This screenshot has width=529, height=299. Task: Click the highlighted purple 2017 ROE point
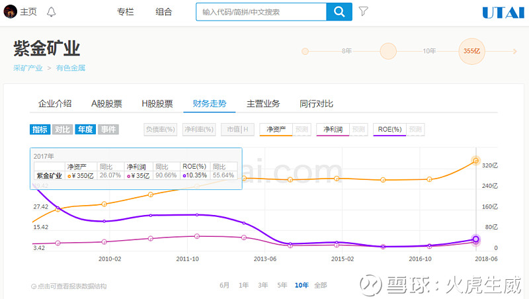(475, 239)
